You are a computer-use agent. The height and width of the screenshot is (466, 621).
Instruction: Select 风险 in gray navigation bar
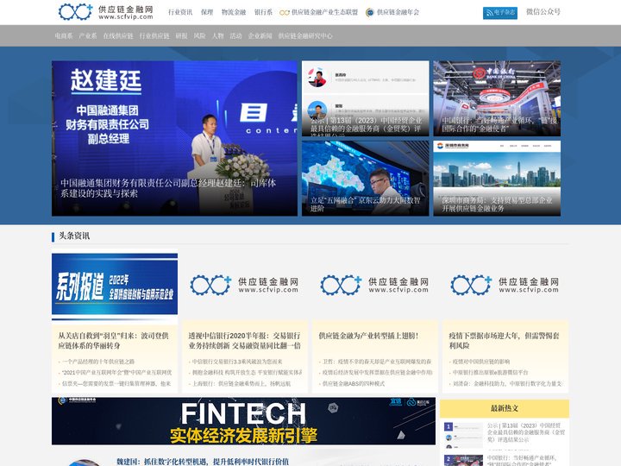[199, 35]
